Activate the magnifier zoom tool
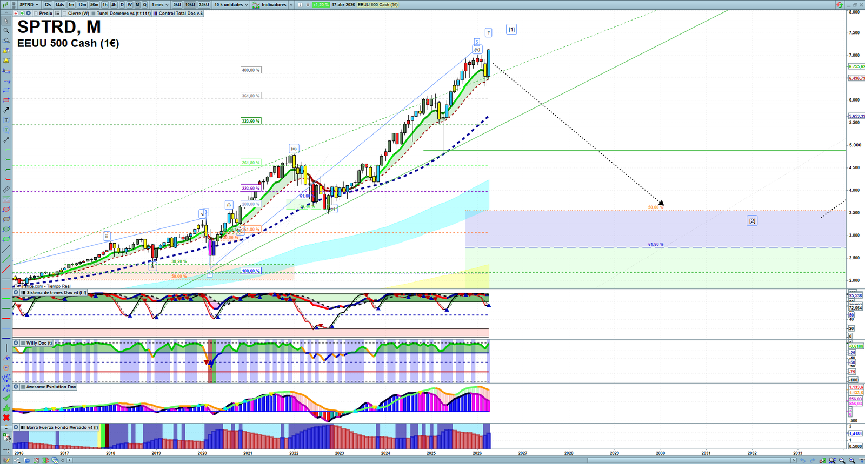The height and width of the screenshot is (464, 865). click(6, 31)
